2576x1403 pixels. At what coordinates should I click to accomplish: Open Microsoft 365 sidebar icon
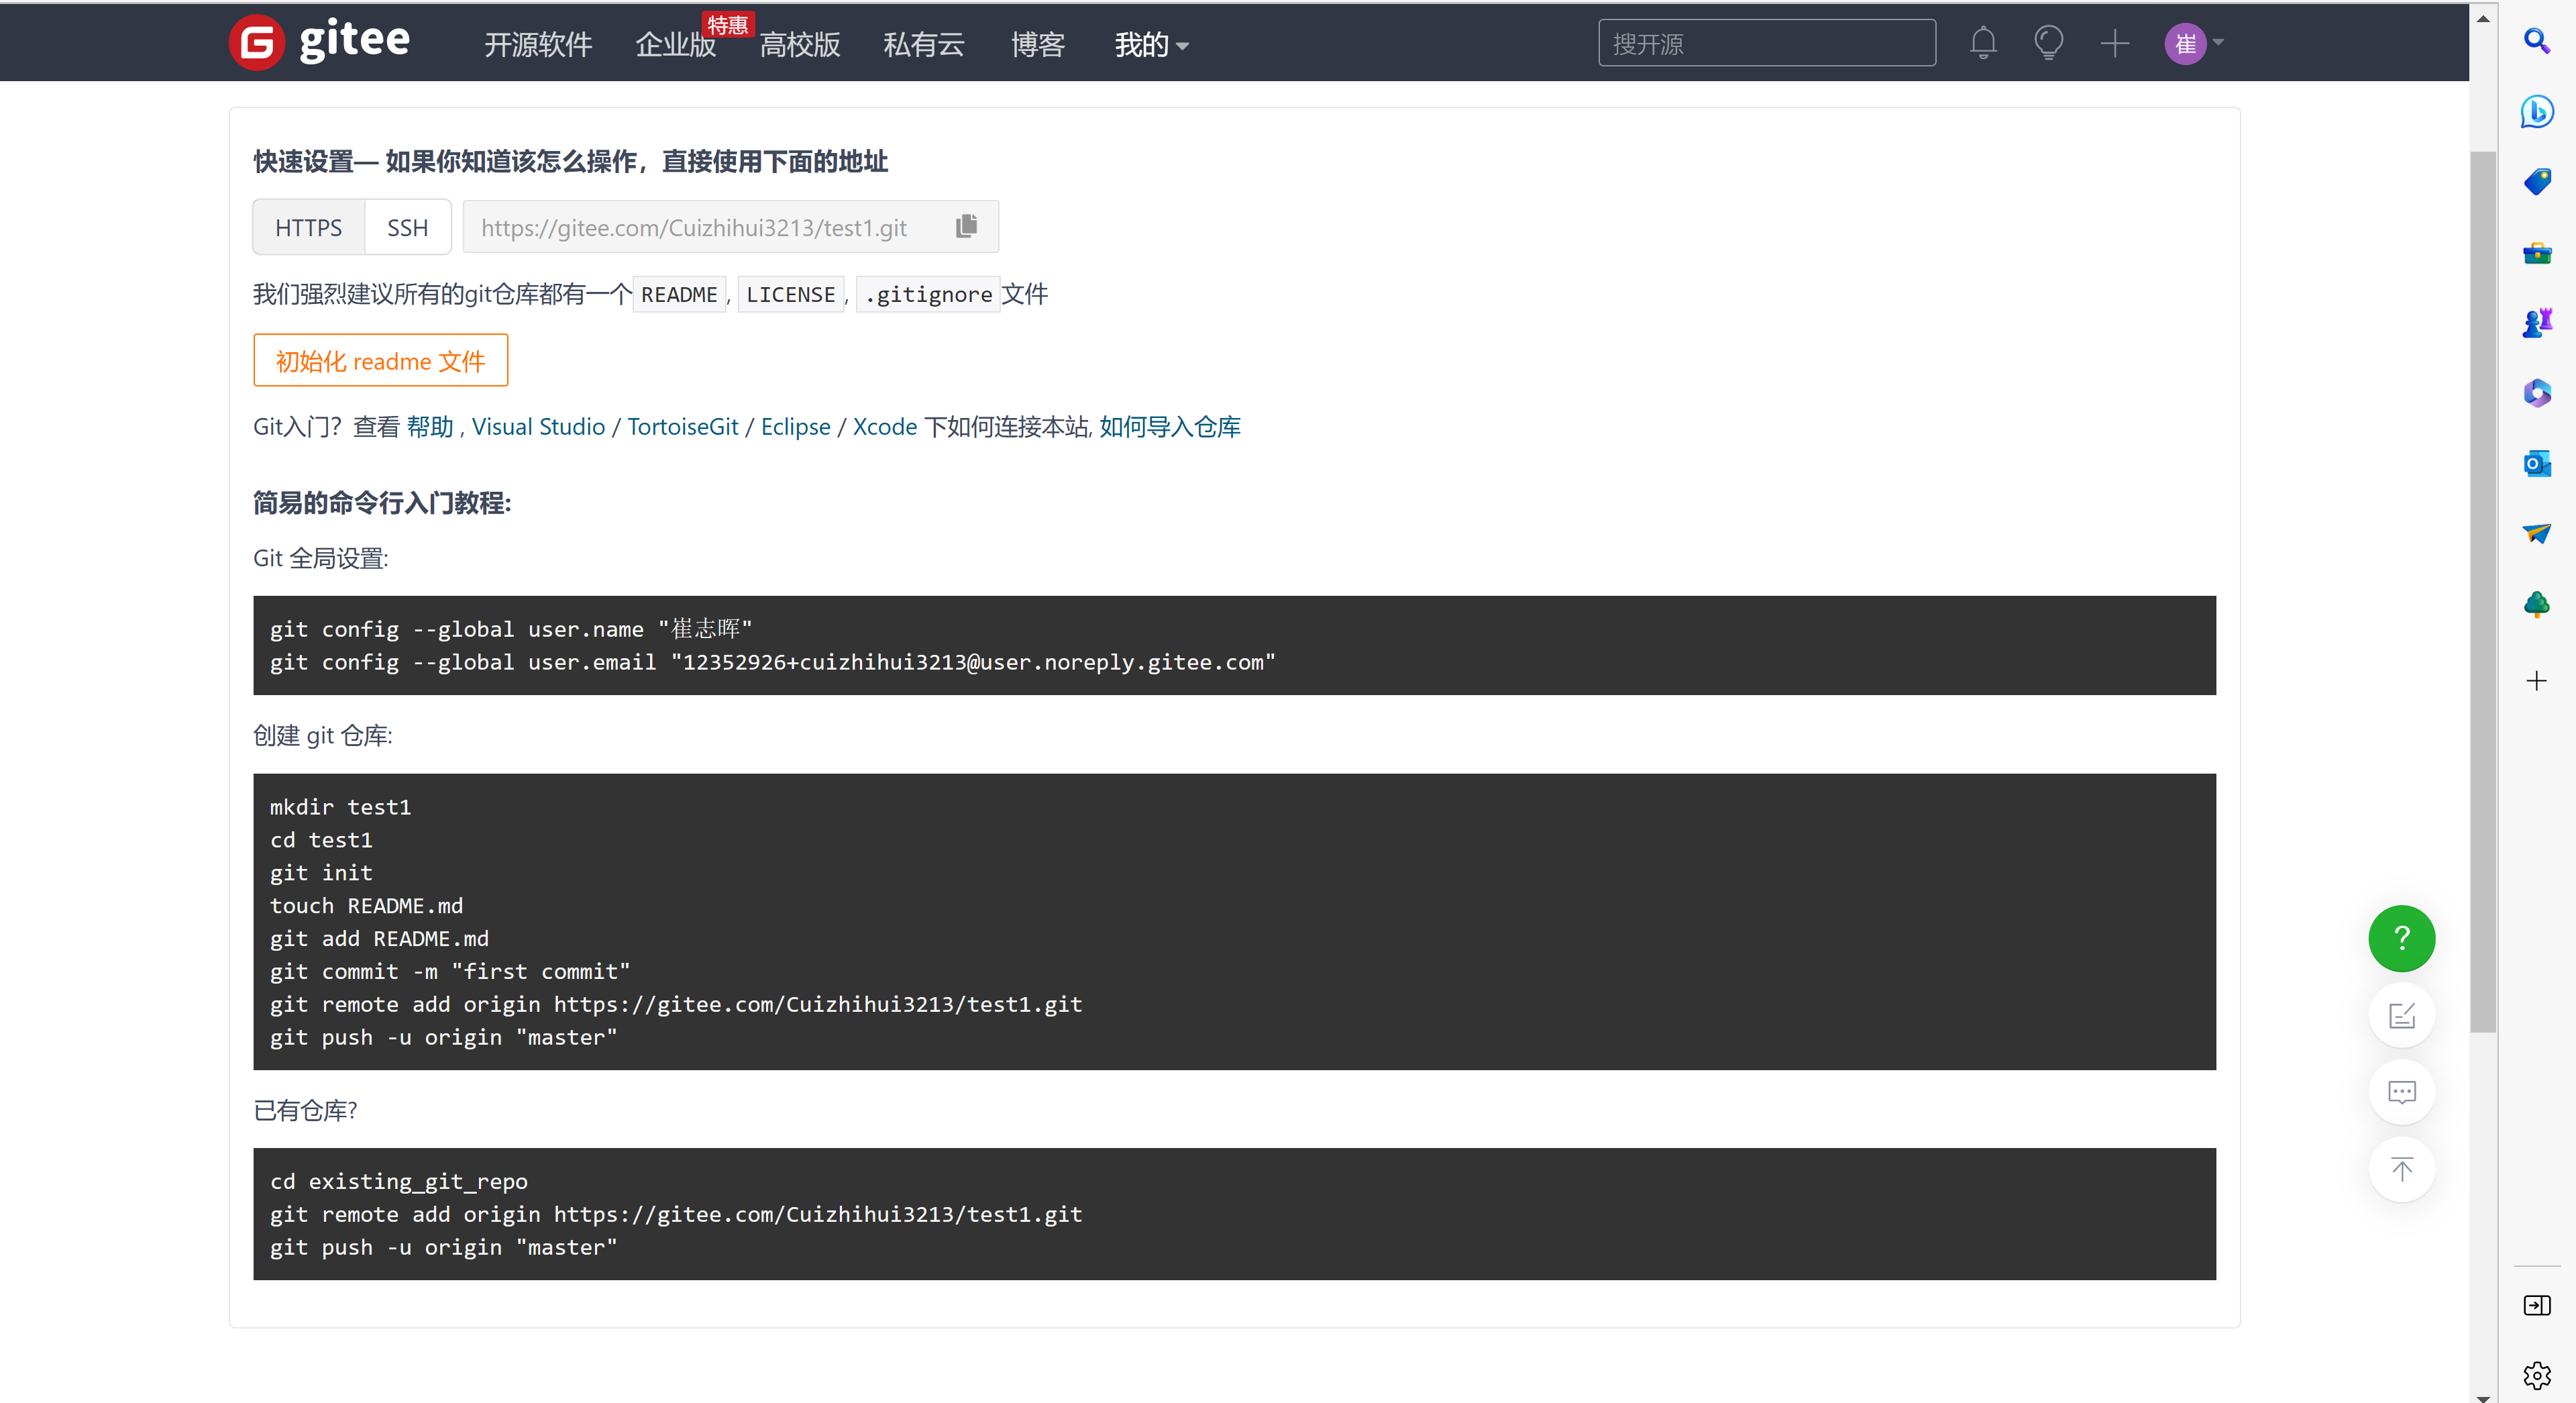(x=2536, y=393)
